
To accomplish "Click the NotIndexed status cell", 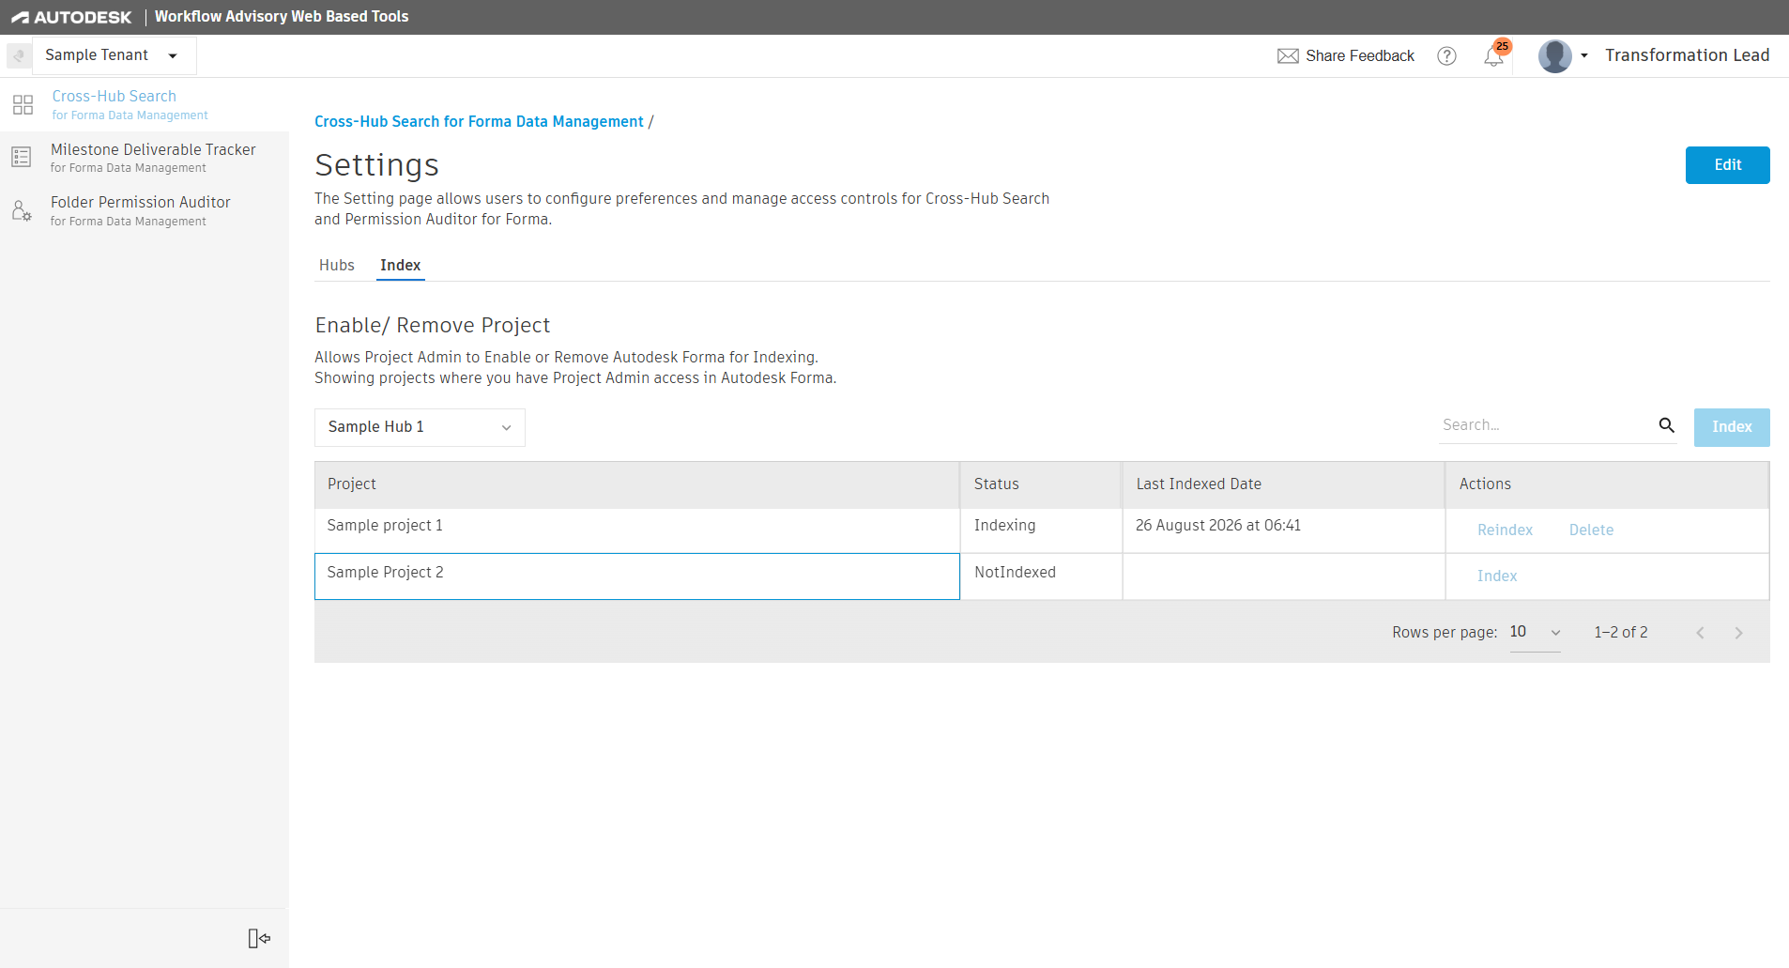I will [x=1041, y=576].
